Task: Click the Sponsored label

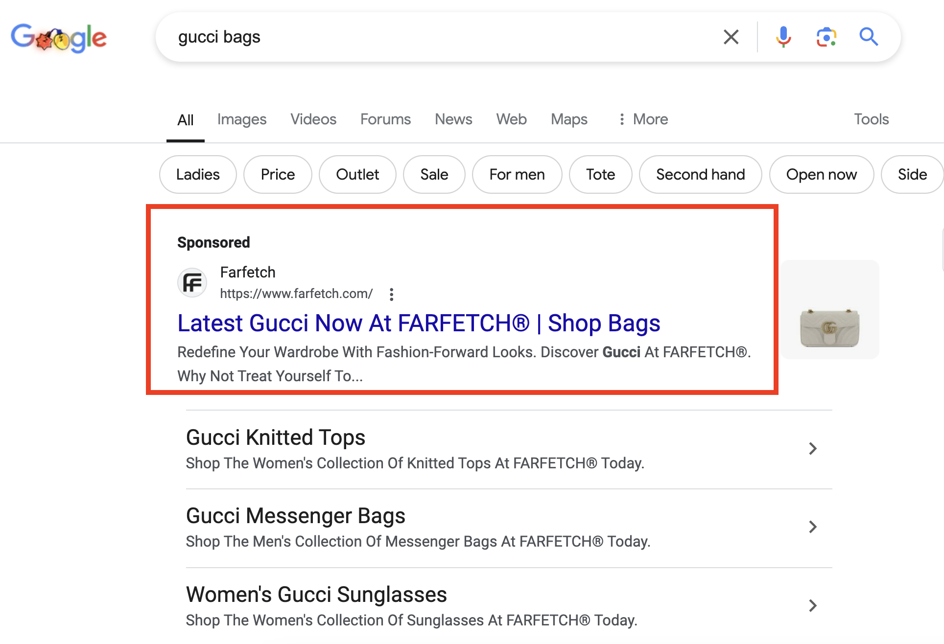Action: click(x=213, y=242)
